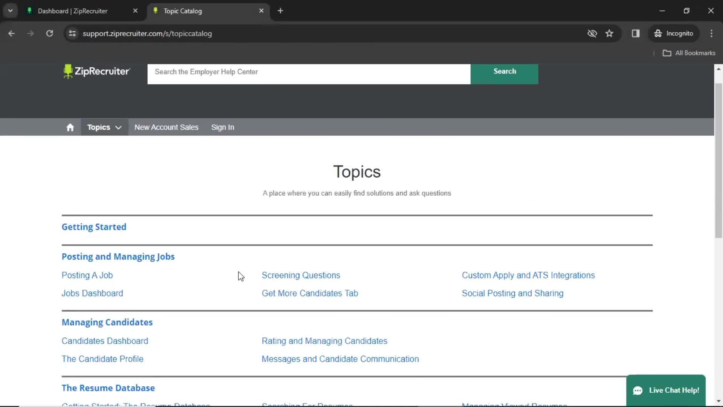Click the home/house navigation icon
The image size is (723, 407).
70,127
